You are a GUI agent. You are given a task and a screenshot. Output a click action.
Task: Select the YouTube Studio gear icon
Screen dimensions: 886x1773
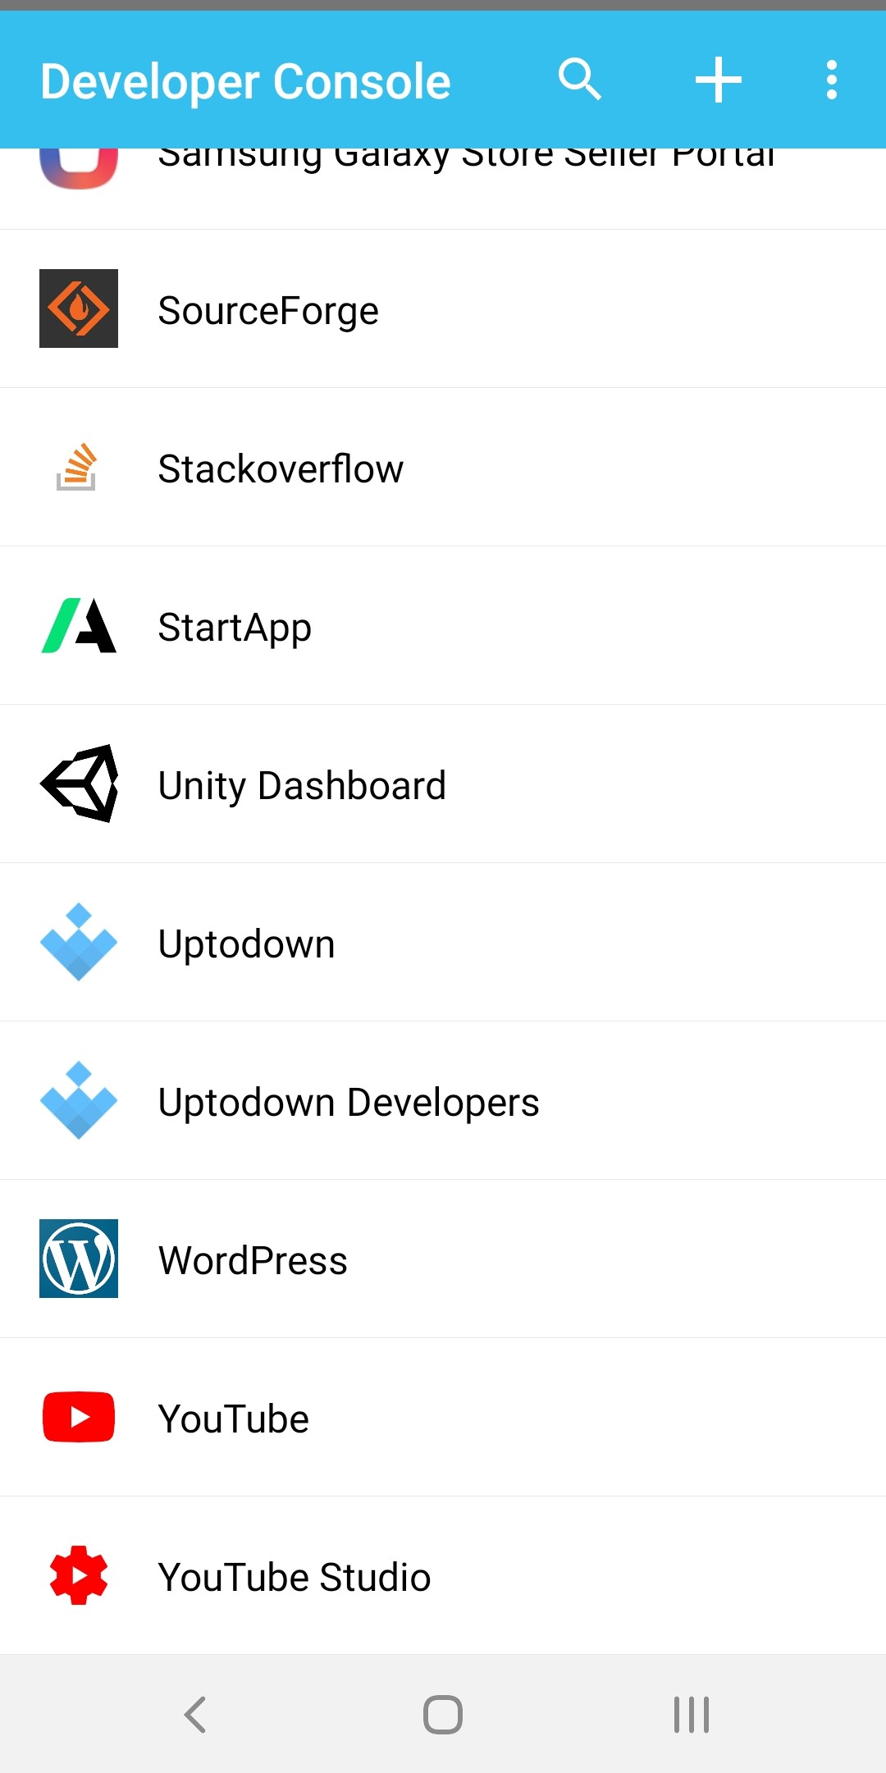pos(79,1575)
